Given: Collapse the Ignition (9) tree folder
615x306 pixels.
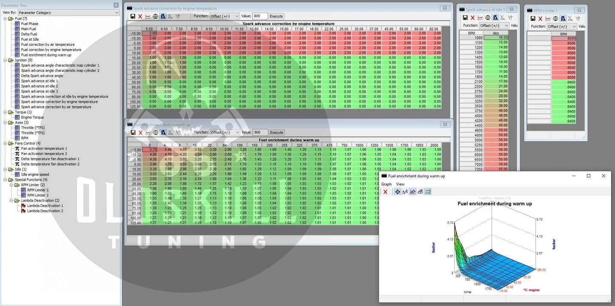Looking at the screenshot, I should tap(5, 60).
